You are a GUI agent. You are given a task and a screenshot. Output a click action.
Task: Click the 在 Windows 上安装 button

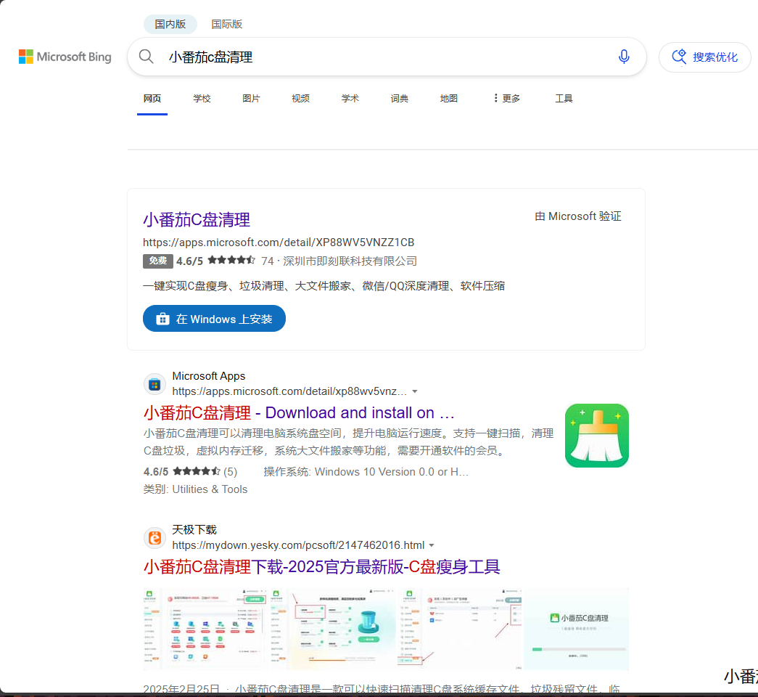click(214, 319)
